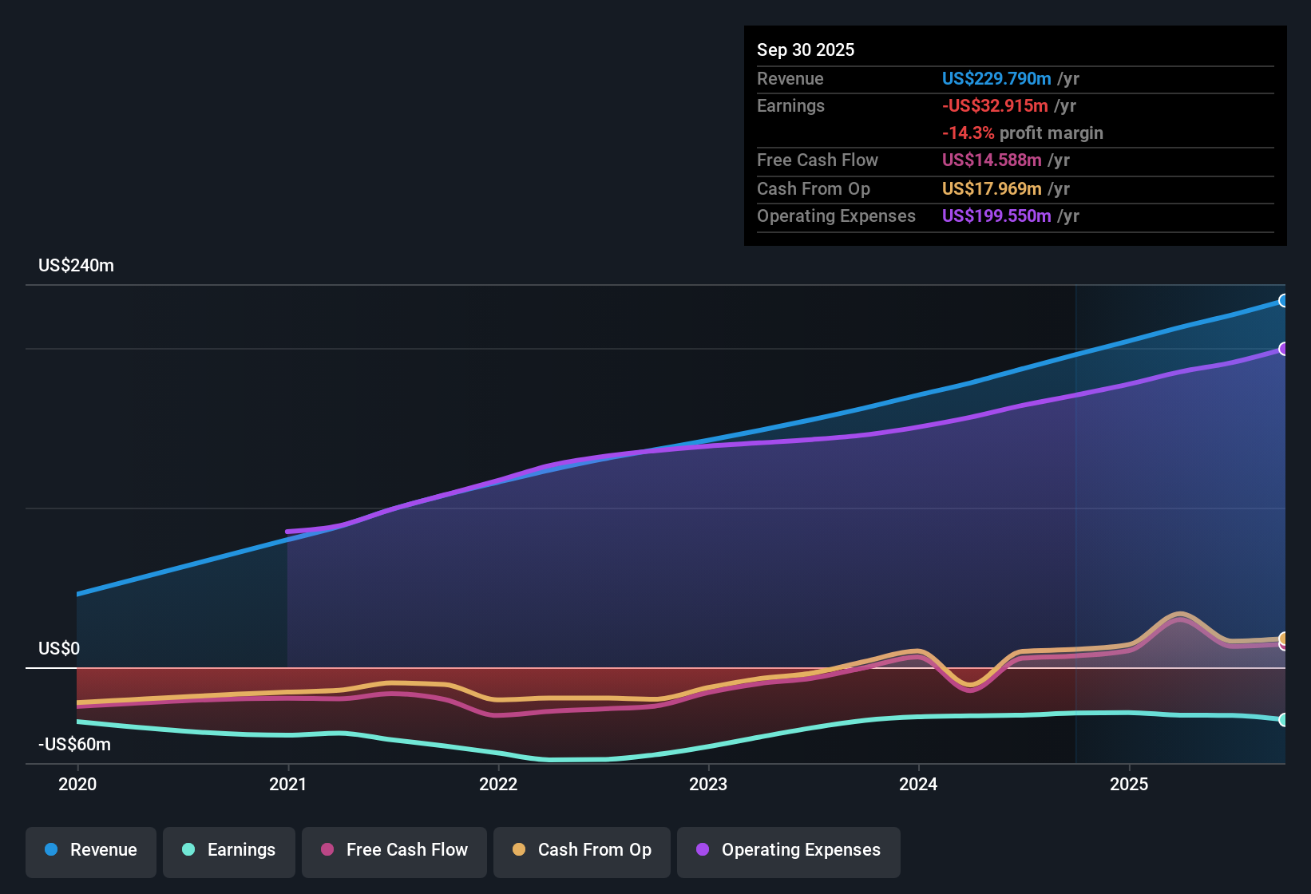Click the Revenue endpoint marker on chart

(x=1284, y=301)
